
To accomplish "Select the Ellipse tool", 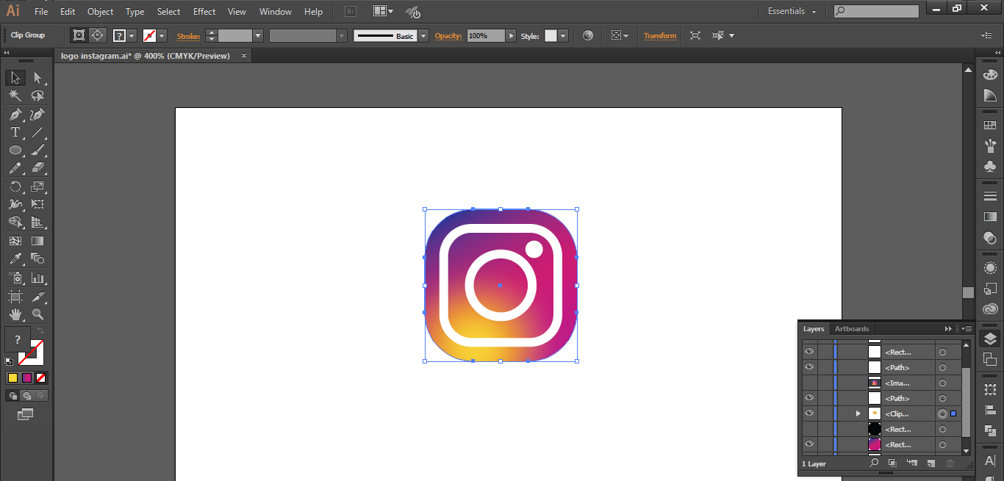I will click(x=15, y=150).
